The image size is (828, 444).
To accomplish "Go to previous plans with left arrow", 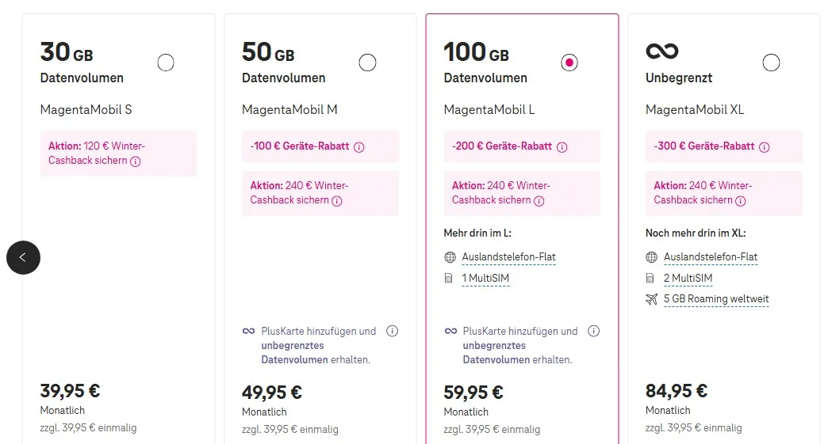I will click(23, 257).
